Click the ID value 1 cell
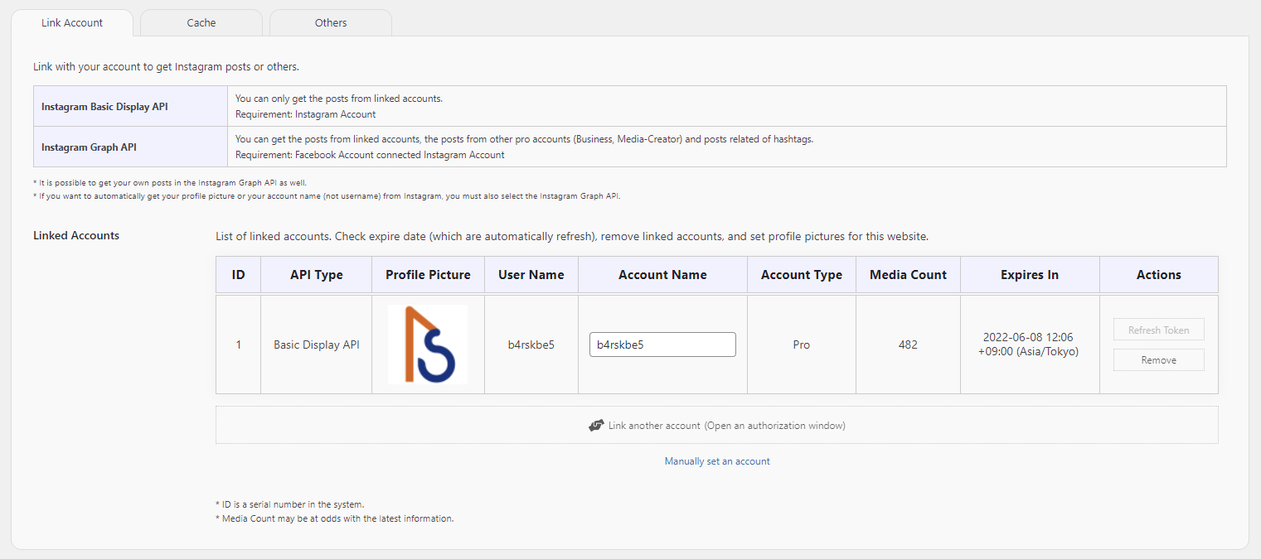 [x=238, y=345]
